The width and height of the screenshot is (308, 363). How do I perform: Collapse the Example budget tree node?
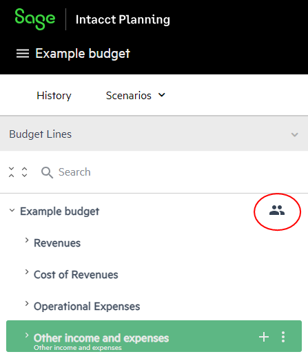[12, 210]
